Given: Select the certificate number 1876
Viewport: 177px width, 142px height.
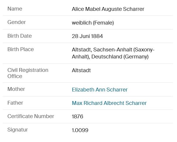Looking at the screenshot, I should [78, 117].
